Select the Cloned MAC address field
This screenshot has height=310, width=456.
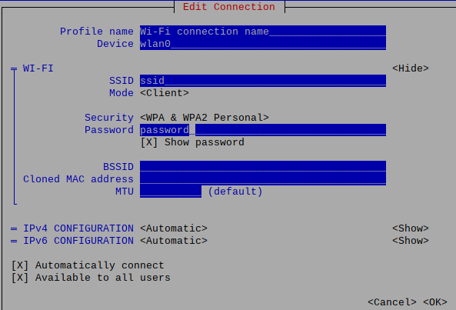(x=263, y=179)
